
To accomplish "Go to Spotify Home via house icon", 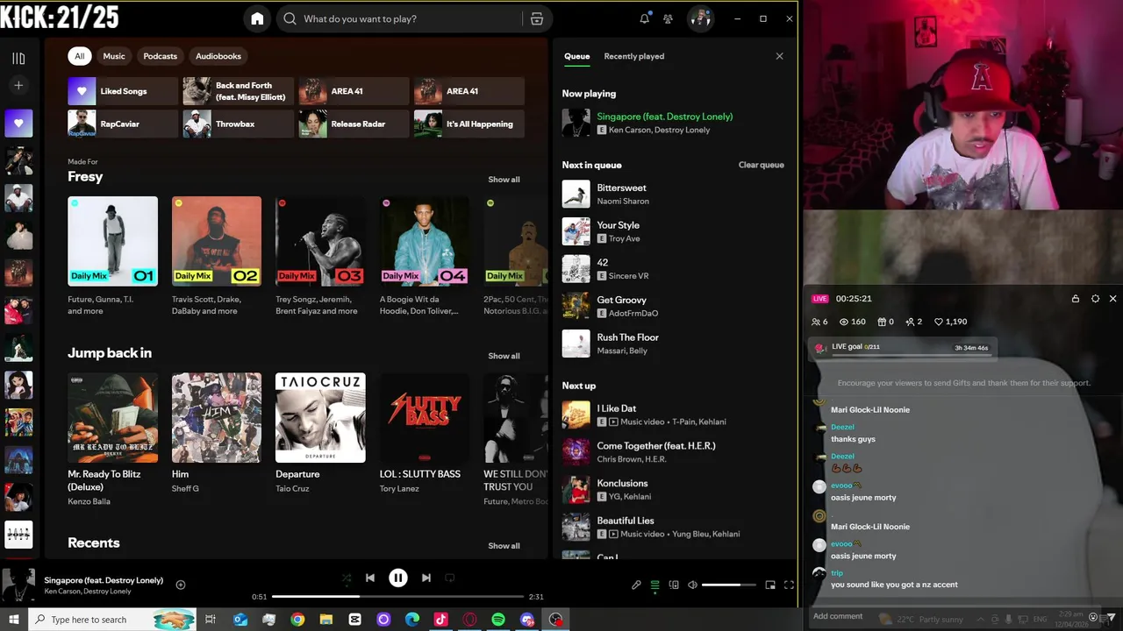I will coord(257,18).
